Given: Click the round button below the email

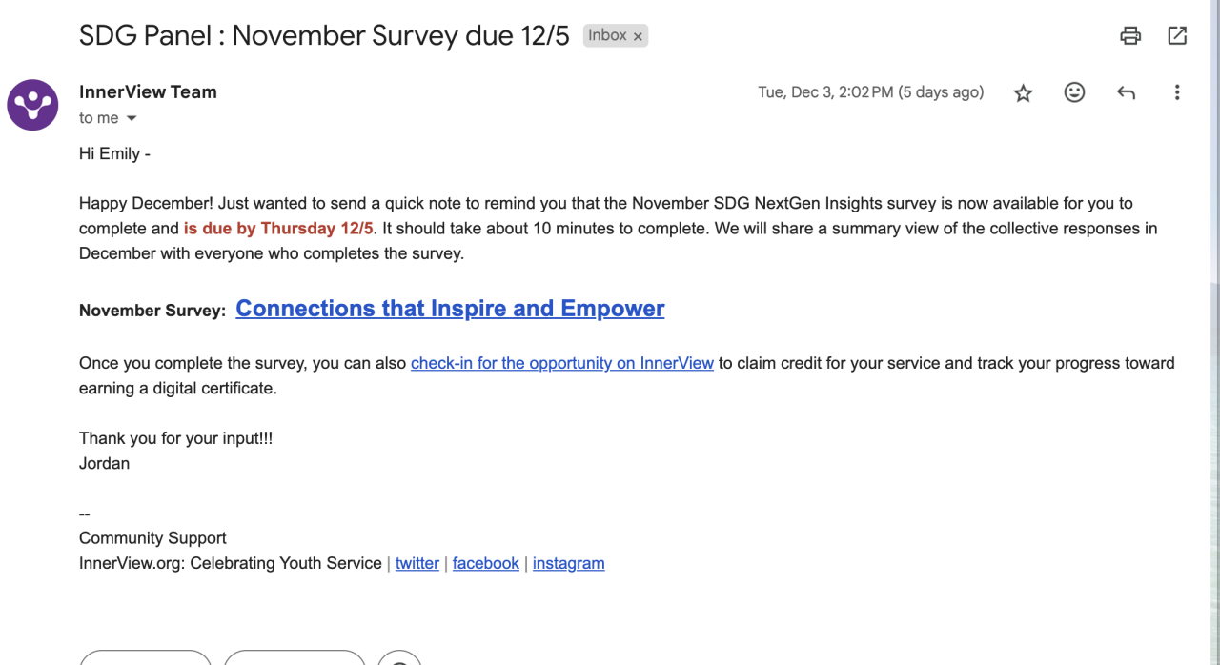Looking at the screenshot, I should (399, 659).
